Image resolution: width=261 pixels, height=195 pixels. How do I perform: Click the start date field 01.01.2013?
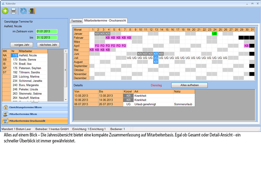tap(46, 31)
